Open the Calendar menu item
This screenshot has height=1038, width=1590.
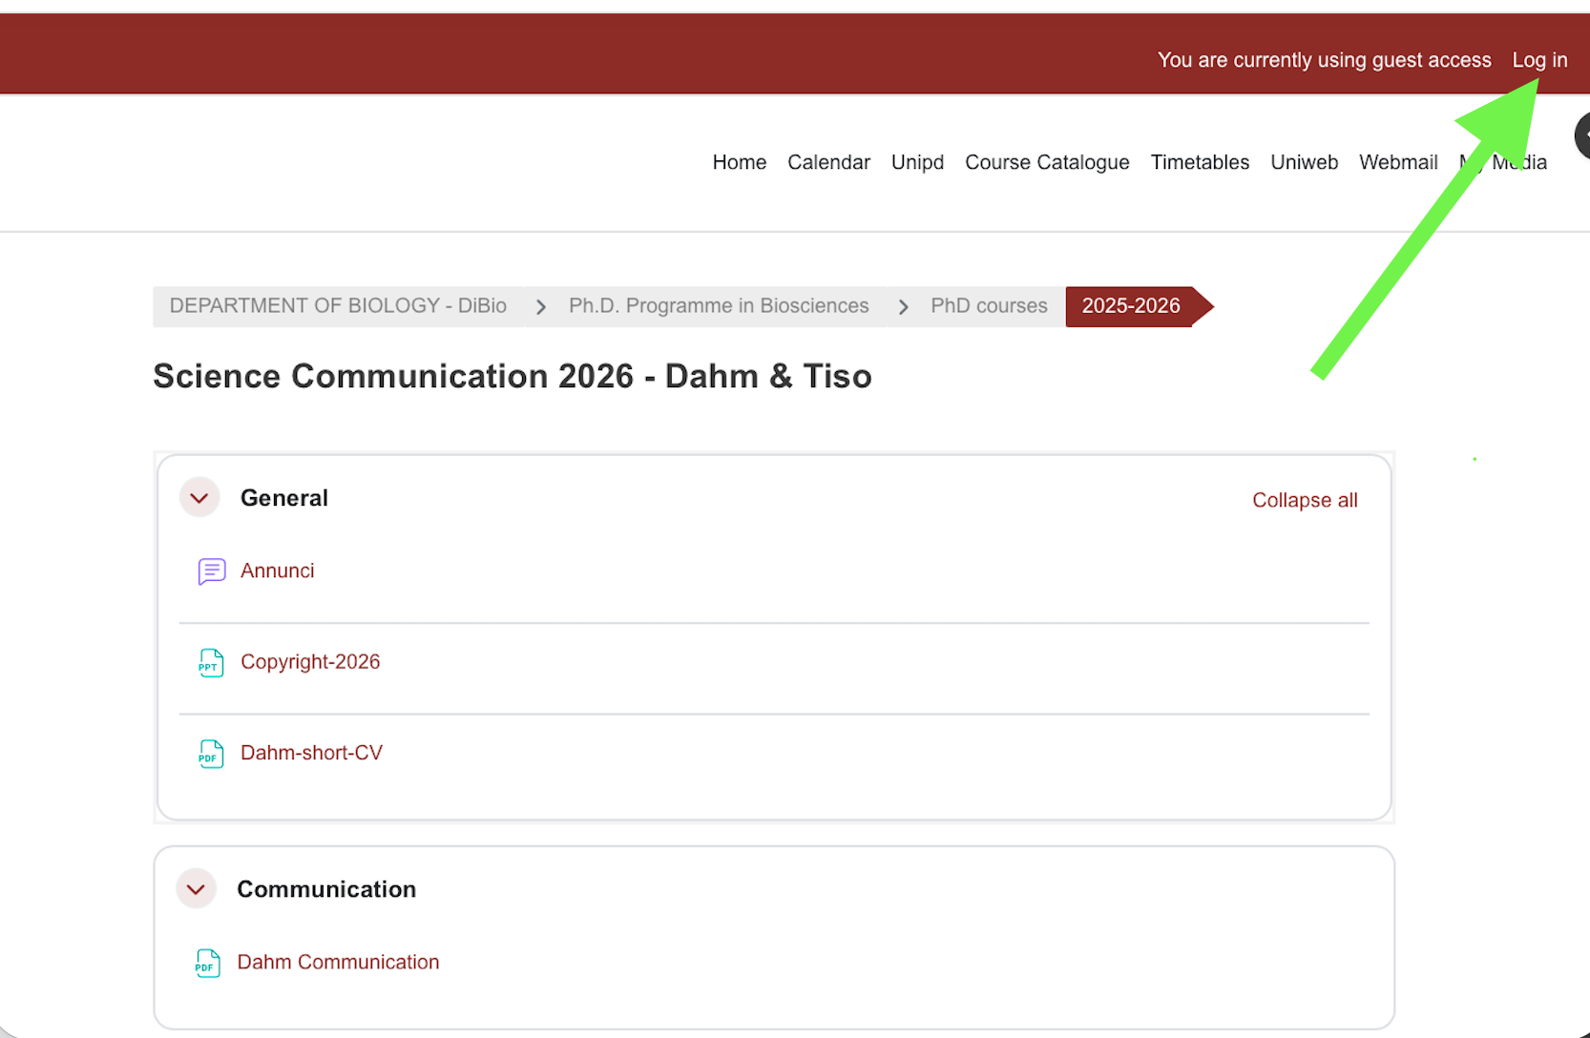pyautogui.click(x=828, y=162)
